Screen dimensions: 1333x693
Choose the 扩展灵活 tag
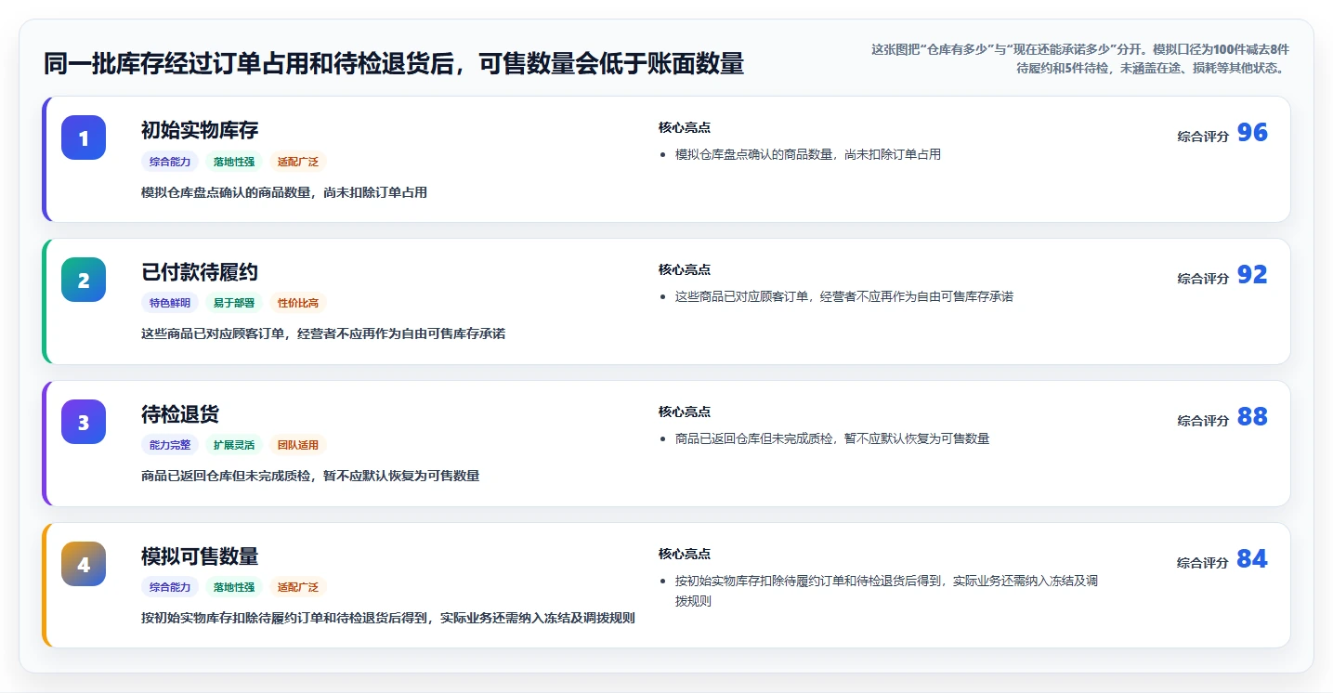pos(234,445)
